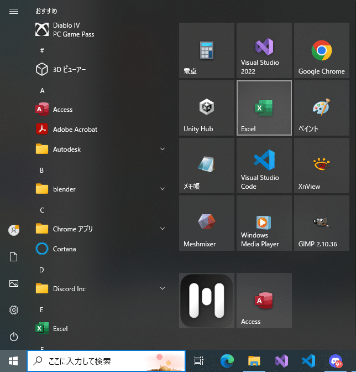356x372 pixels.
Task: Open the Documents sidebar icon
Action: coord(14,257)
